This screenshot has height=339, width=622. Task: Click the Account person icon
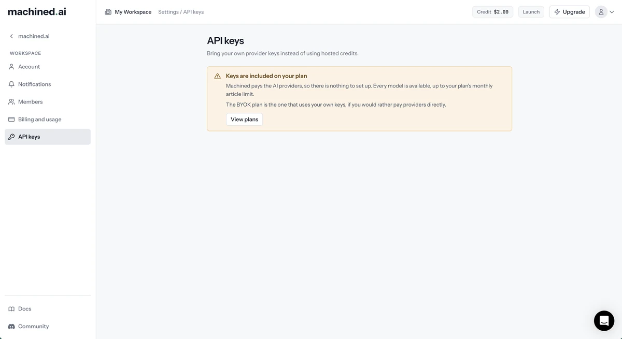click(x=11, y=67)
